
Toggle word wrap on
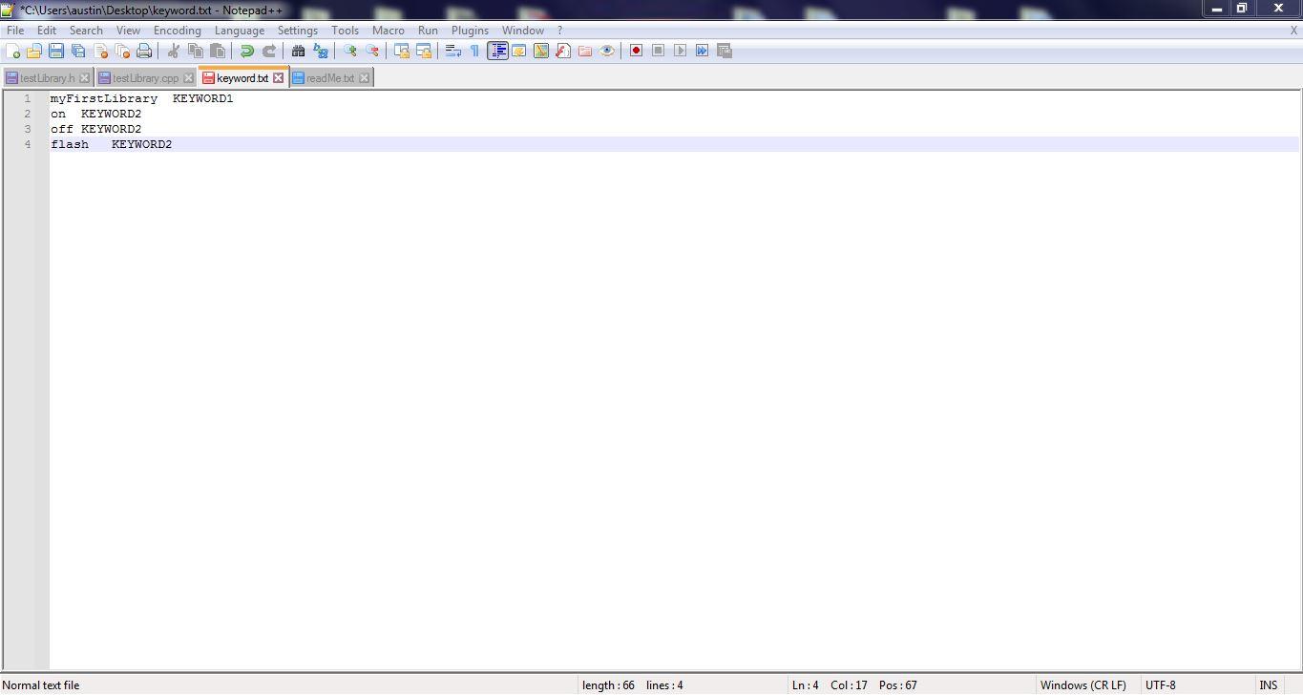click(x=450, y=51)
